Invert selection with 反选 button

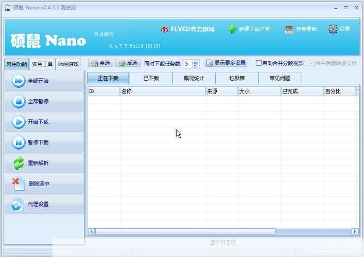coord(128,63)
